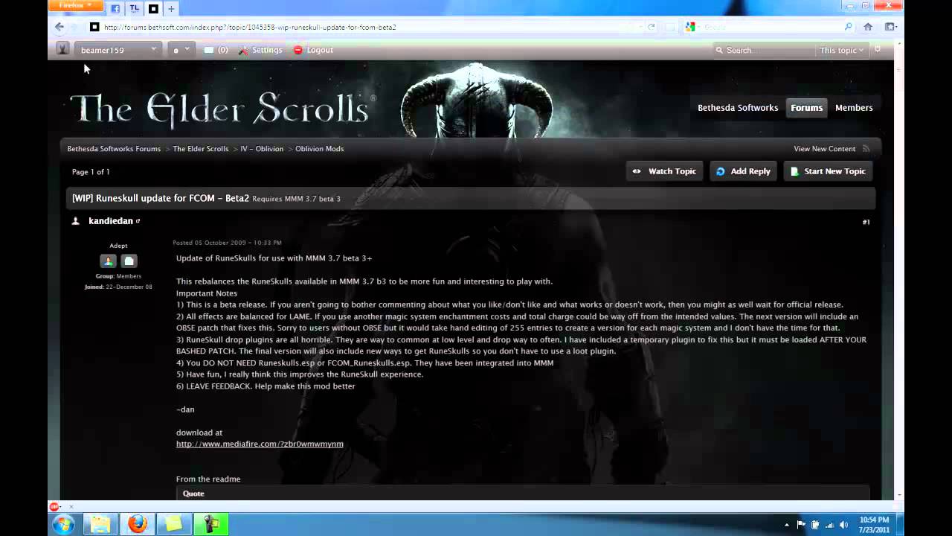
Task: Click the red ABP icon in addon bar
Action: (x=54, y=506)
